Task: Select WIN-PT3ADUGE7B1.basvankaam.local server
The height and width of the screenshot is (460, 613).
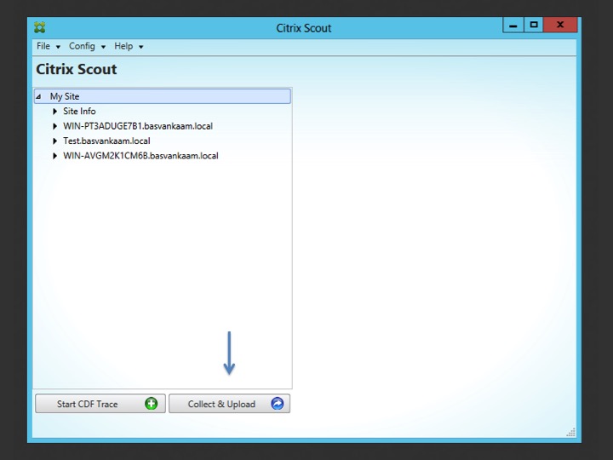Action: (x=138, y=126)
